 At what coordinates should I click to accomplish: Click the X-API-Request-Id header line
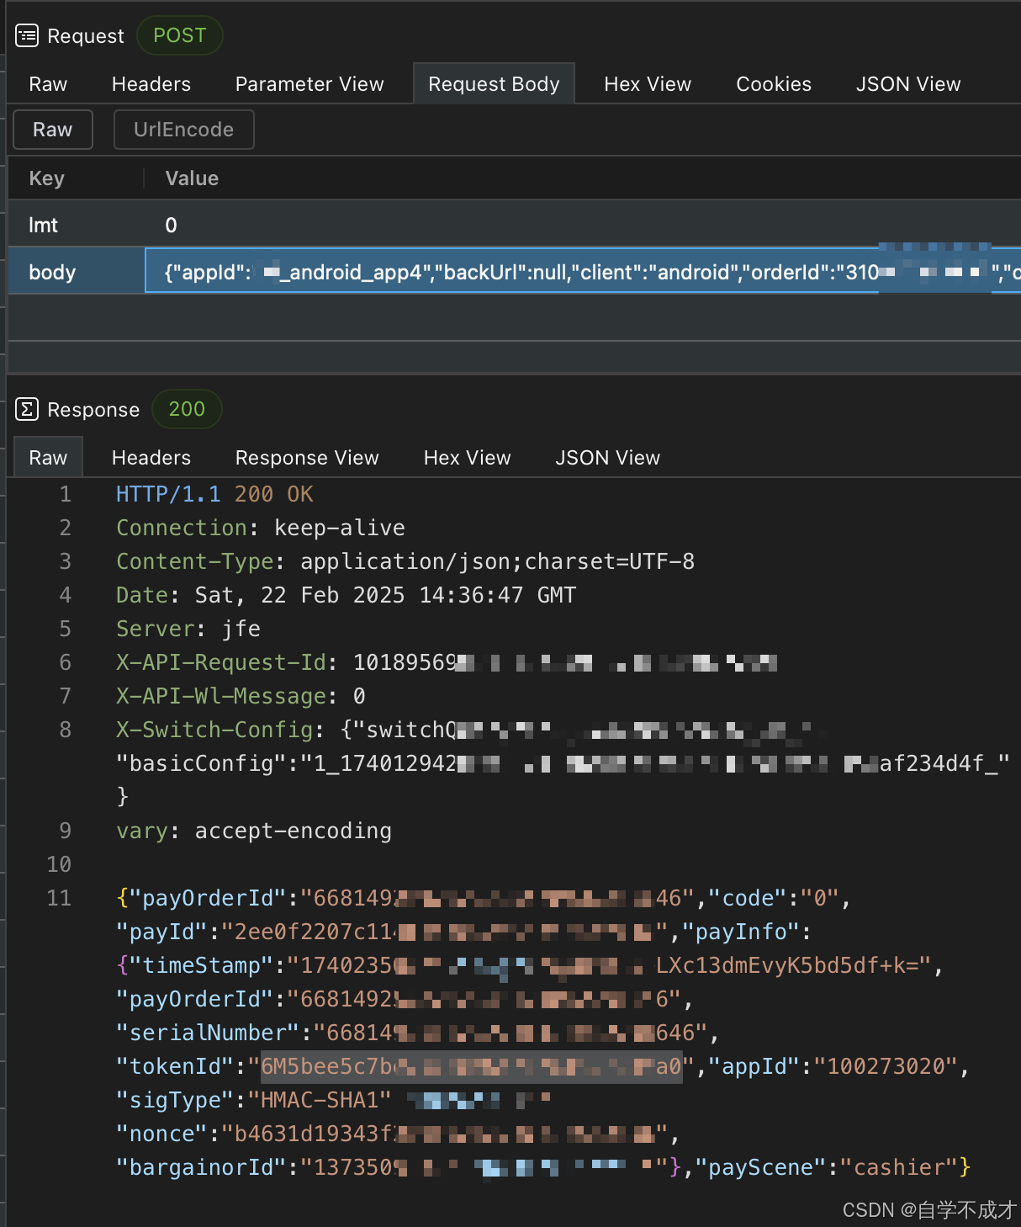point(447,662)
